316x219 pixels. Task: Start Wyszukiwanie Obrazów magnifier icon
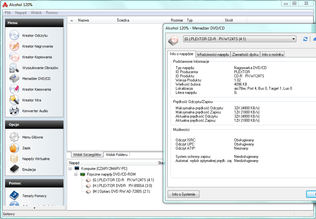14,68
